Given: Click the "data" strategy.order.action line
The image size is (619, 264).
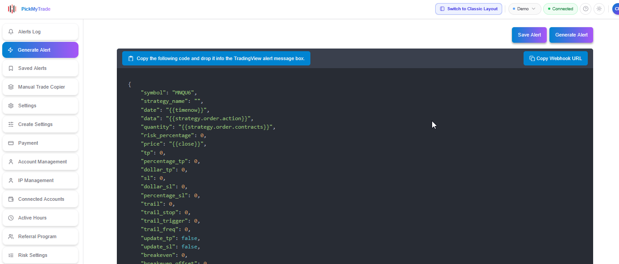Looking at the screenshot, I should [197, 118].
